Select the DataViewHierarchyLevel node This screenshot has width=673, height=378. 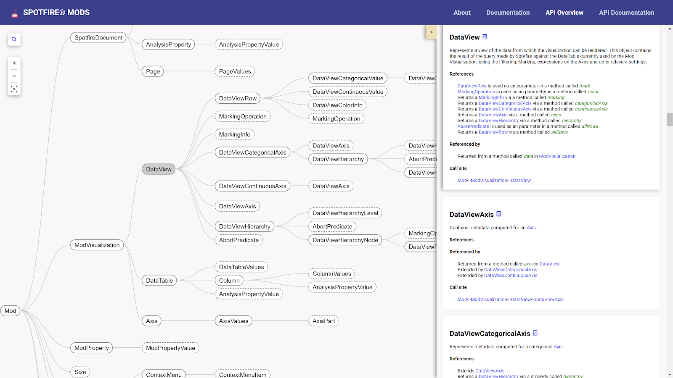pyautogui.click(x=345, y=213)
